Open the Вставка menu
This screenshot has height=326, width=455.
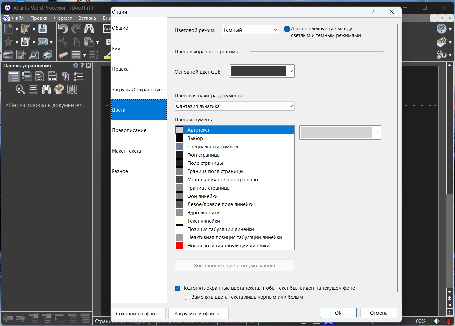(87, 18)
